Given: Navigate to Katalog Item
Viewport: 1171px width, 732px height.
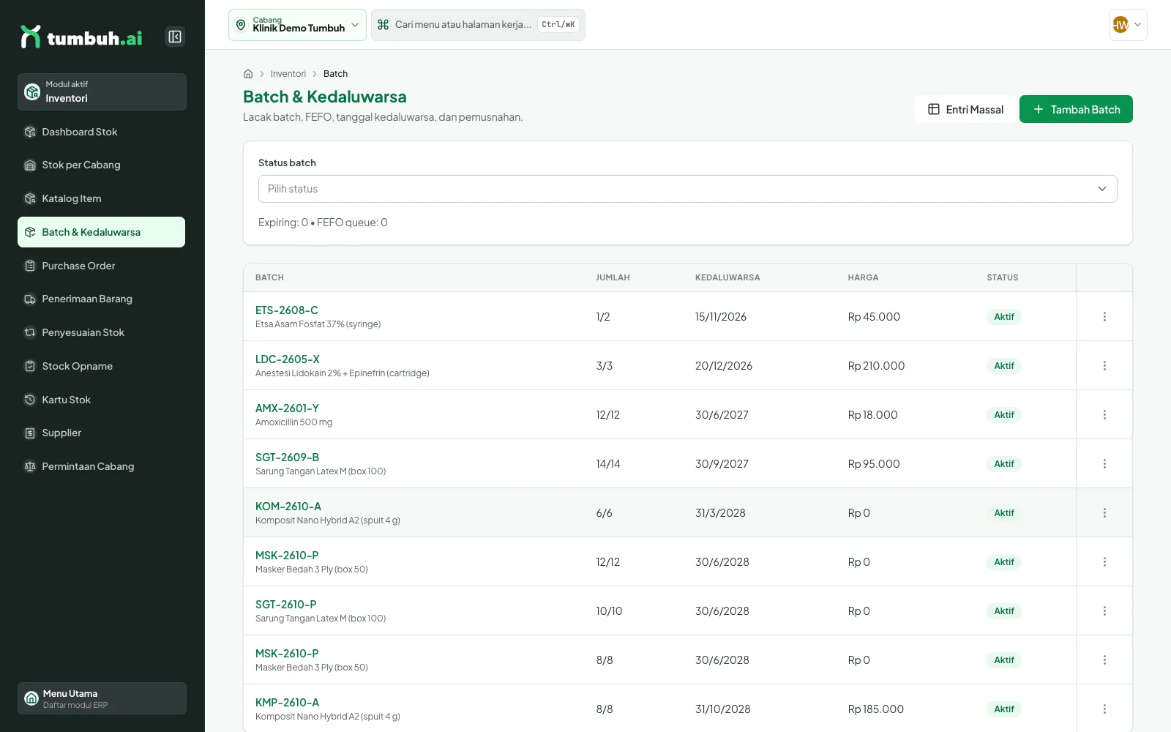Looking at the screenshot, I should pyautogui.click(x=102, y=198).
